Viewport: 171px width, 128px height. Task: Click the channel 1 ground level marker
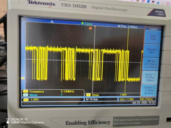[23, 78]
